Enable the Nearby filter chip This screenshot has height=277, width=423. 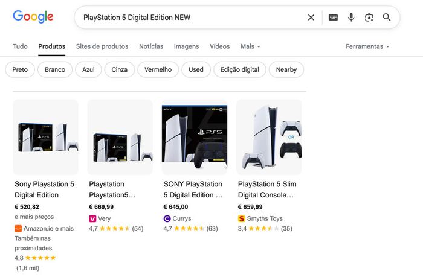tap(286, 69)
